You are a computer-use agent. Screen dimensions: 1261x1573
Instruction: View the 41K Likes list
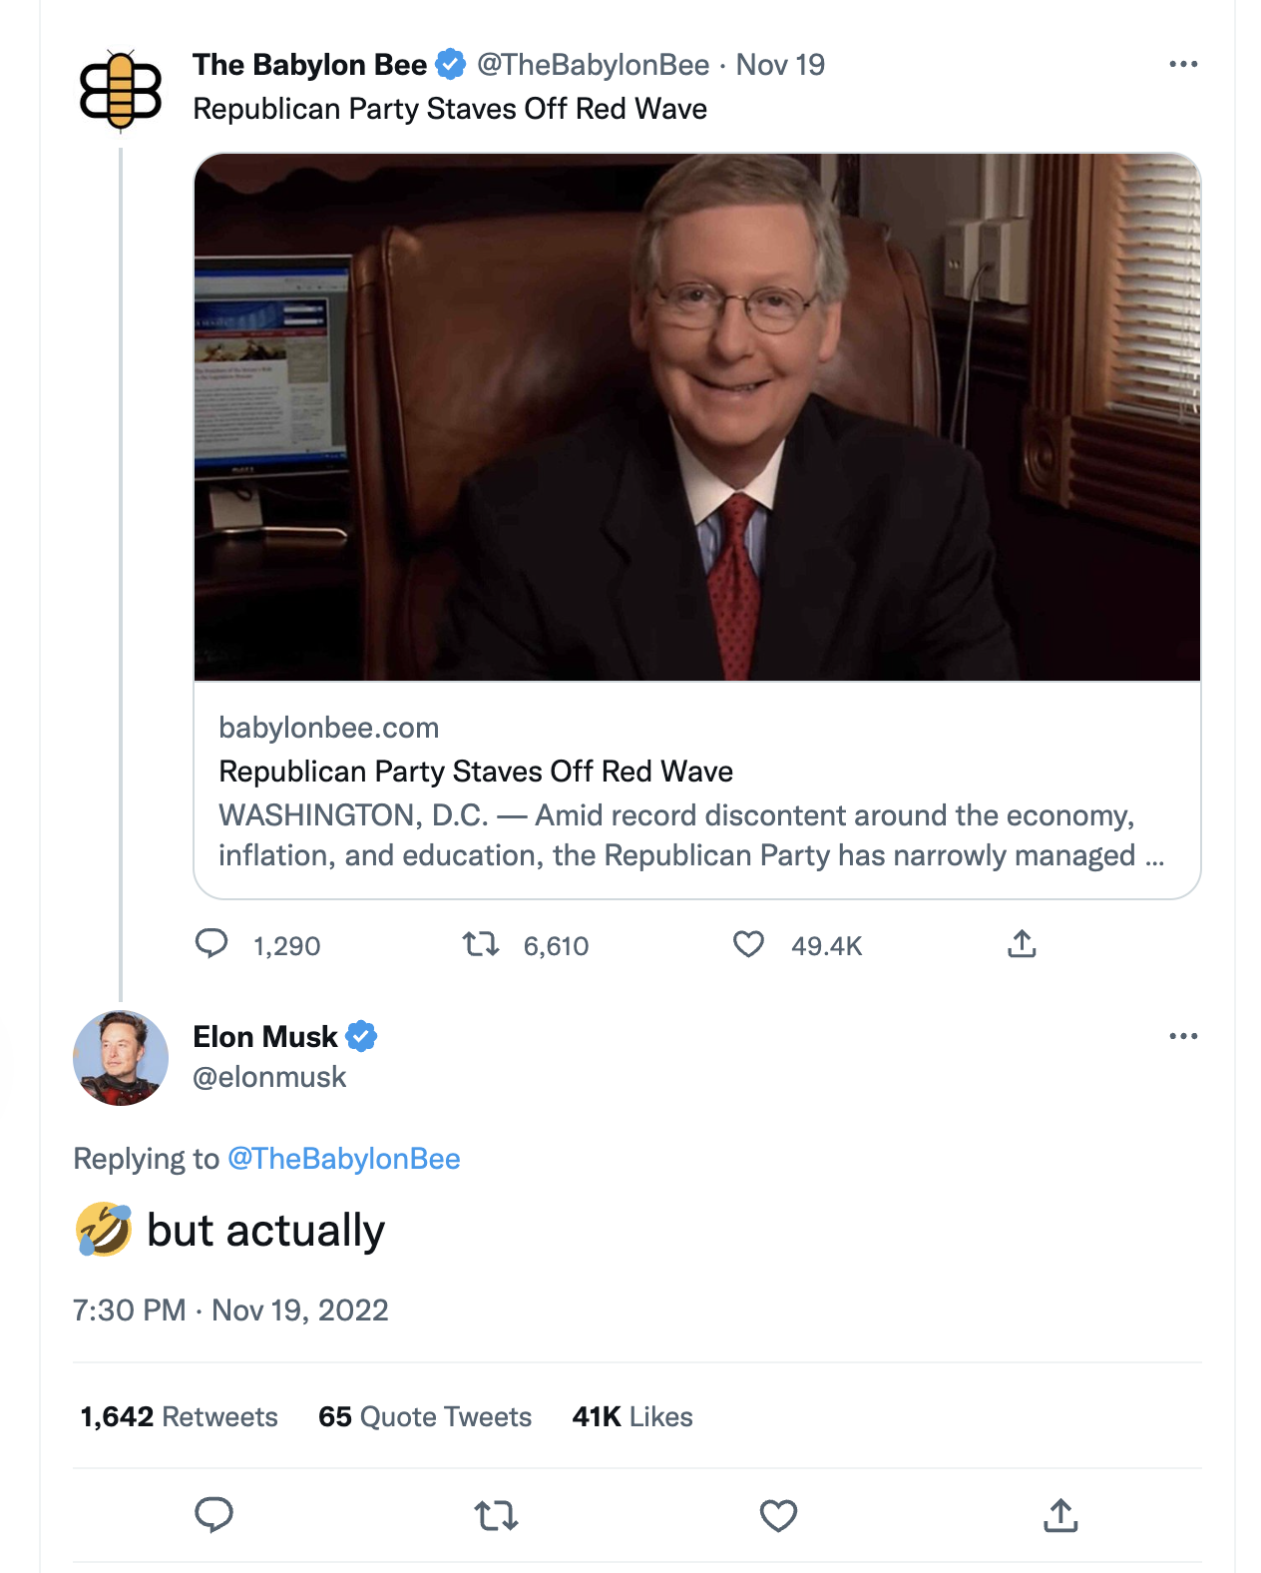click(x=632, y=1417)
